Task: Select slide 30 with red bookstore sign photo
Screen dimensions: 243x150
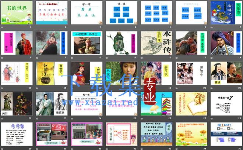Action: click(52, 134)
